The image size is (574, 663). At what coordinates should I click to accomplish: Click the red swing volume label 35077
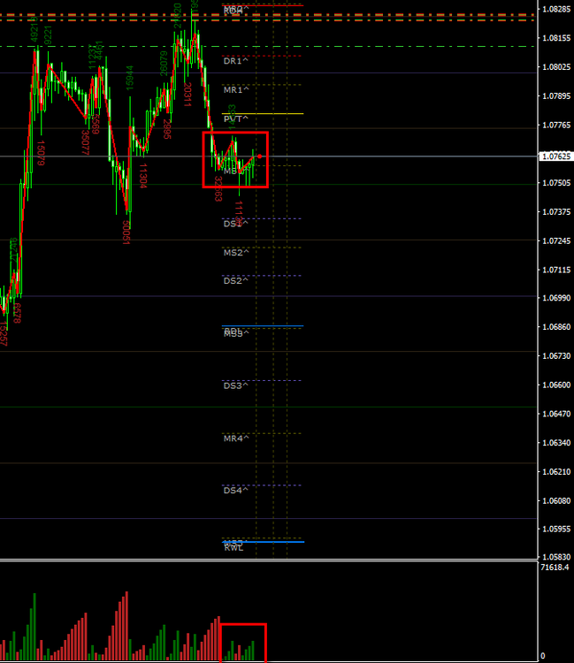[x=85, y=142]
